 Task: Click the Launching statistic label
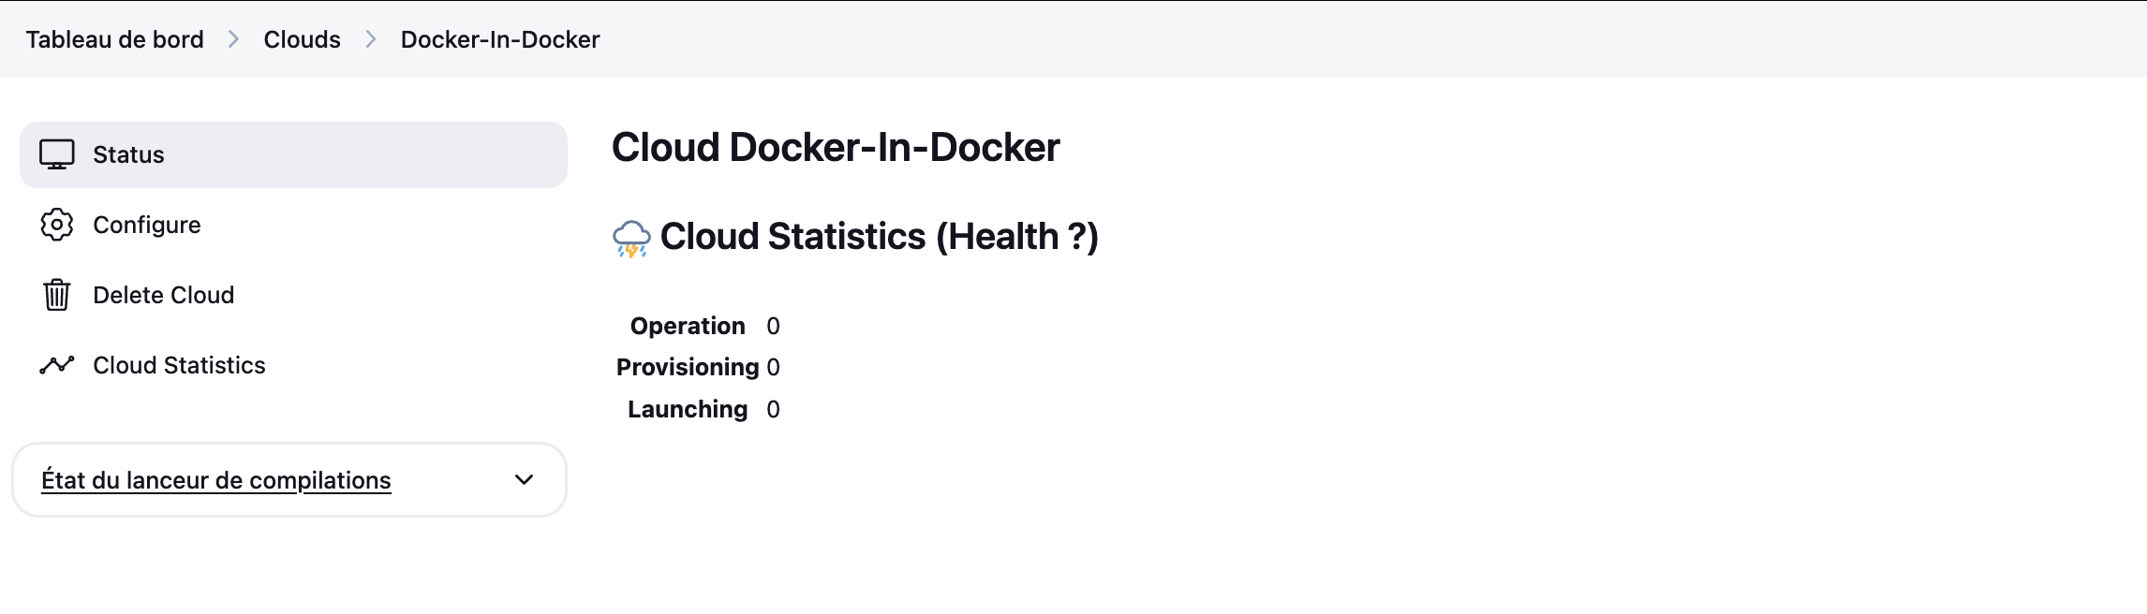(688, 409)
